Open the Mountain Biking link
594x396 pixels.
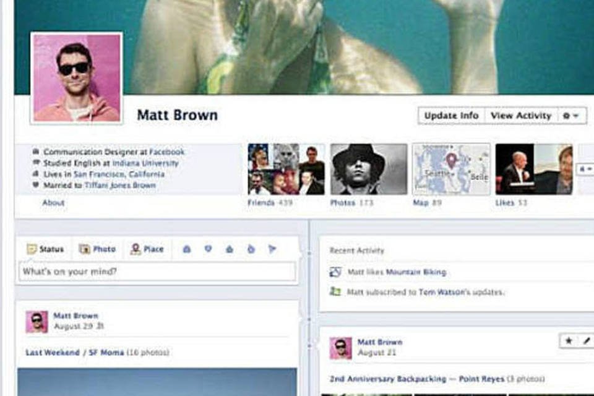click(416, 272)
